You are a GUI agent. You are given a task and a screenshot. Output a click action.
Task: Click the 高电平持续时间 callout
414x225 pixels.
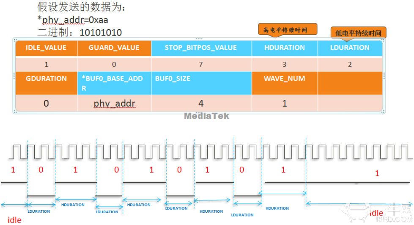[x=288, y=29]
